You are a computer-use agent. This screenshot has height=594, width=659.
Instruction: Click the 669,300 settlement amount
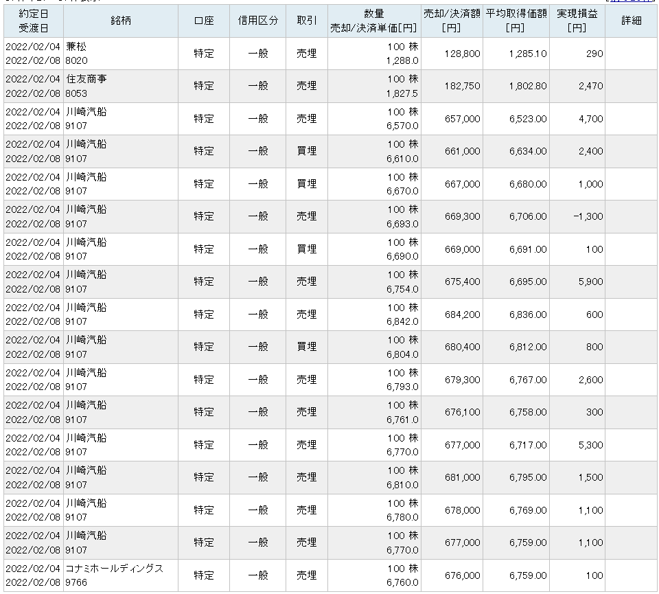(x=462, y=216)
